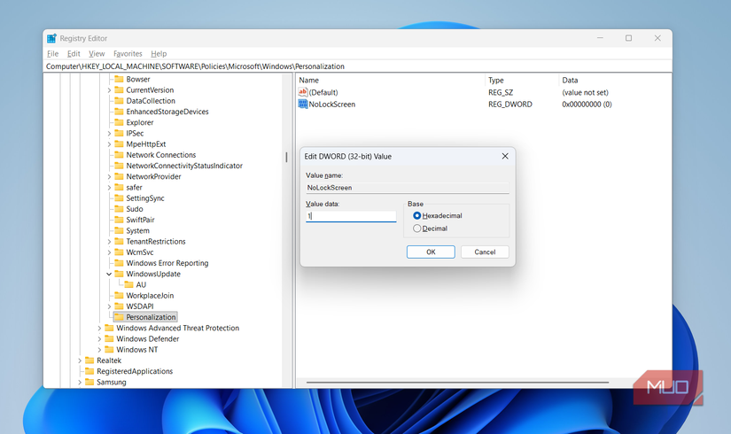This screenshot has width=731, height=434.
Task: Expand the safer key
Action: pos(109,188)
